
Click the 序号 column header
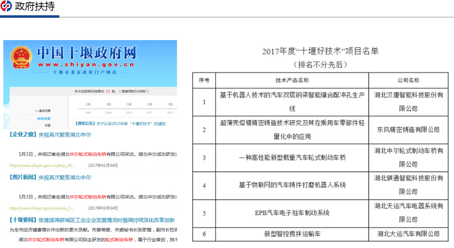pyautogui.click(x=204, y=80)
